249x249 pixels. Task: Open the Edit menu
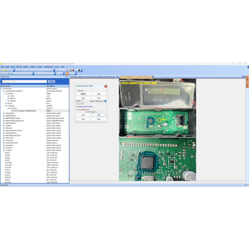point(7,67)
